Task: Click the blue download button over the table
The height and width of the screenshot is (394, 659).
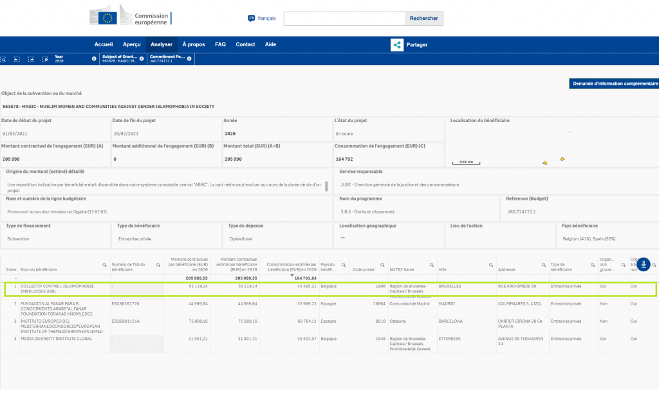Action: 643,264
